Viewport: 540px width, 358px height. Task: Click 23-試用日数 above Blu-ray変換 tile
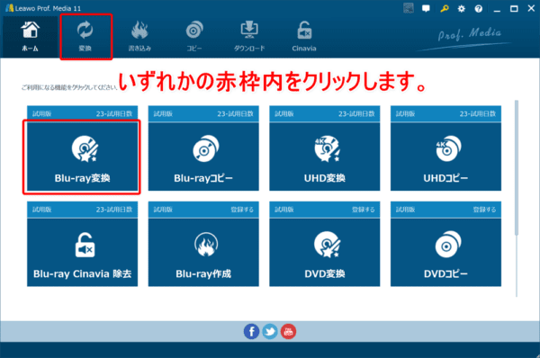click(x=114, y=114)
